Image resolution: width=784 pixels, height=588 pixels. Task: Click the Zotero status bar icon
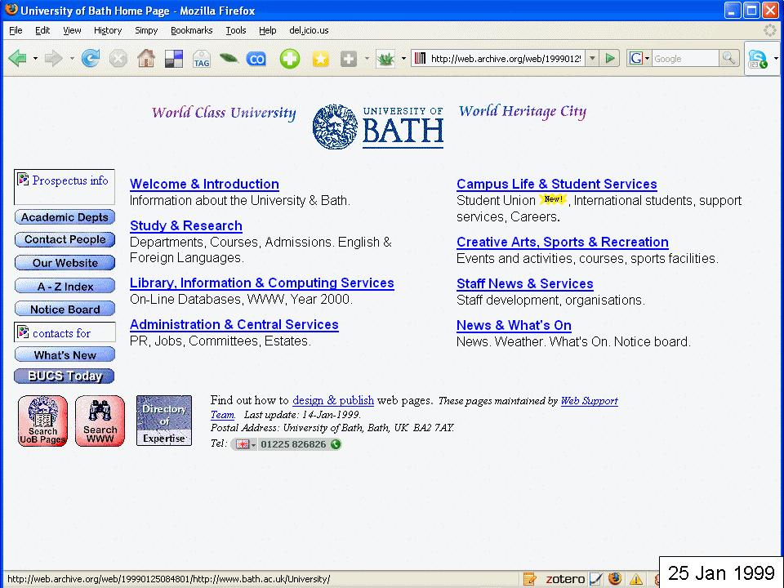pyautogui.click(x=565, y=579)
